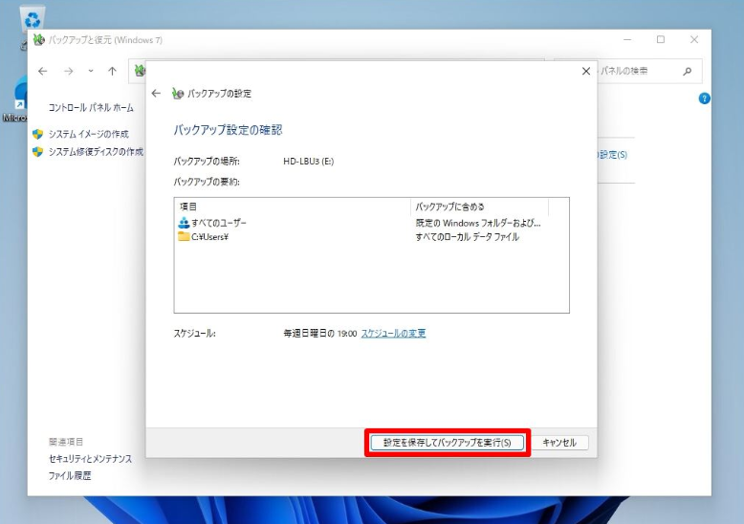Click shield icon beside システム修復ディスクの作成
Screen dimensions: 744x524
[38, 152]
